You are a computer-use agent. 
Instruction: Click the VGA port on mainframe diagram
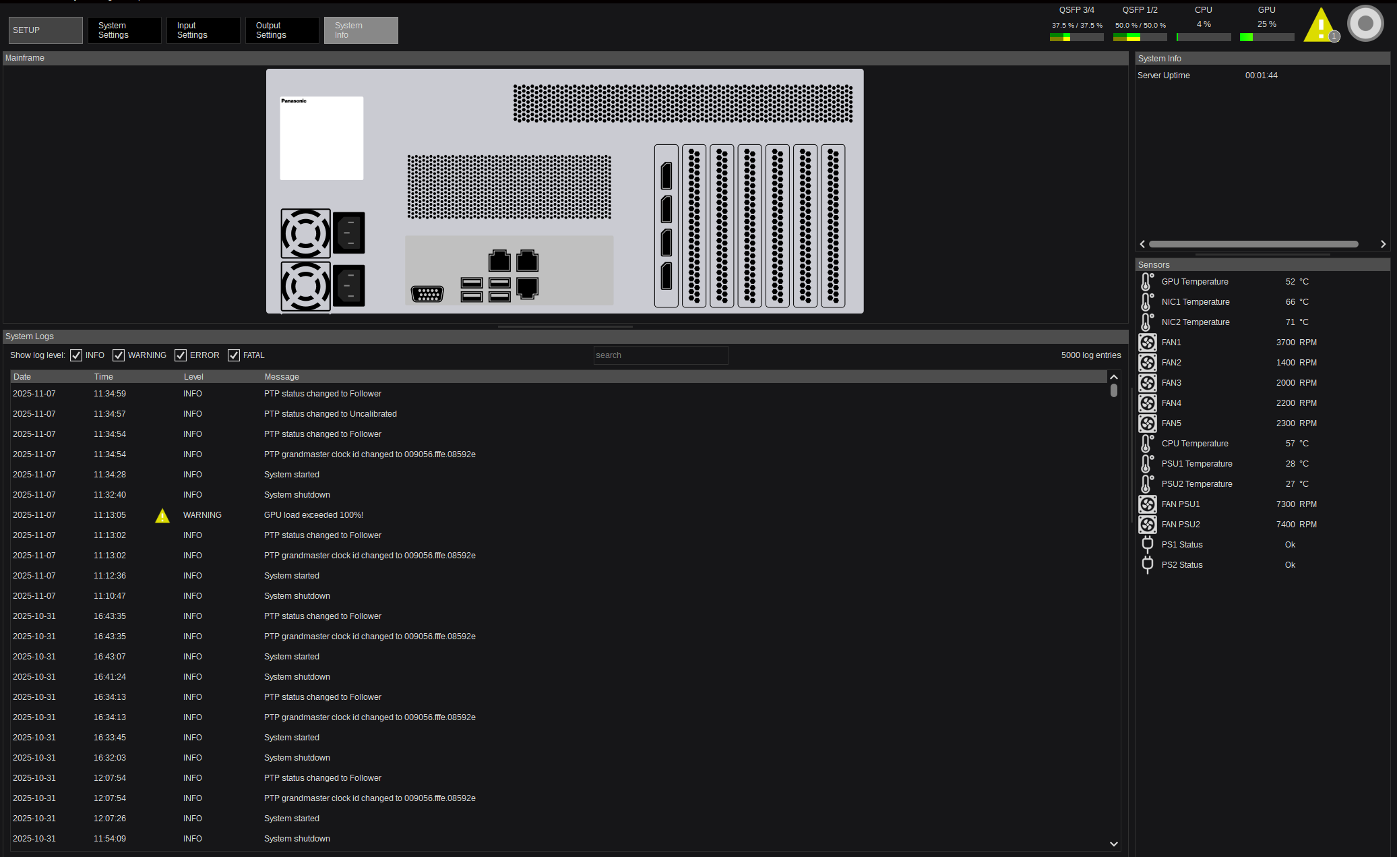tap(427, 294)
